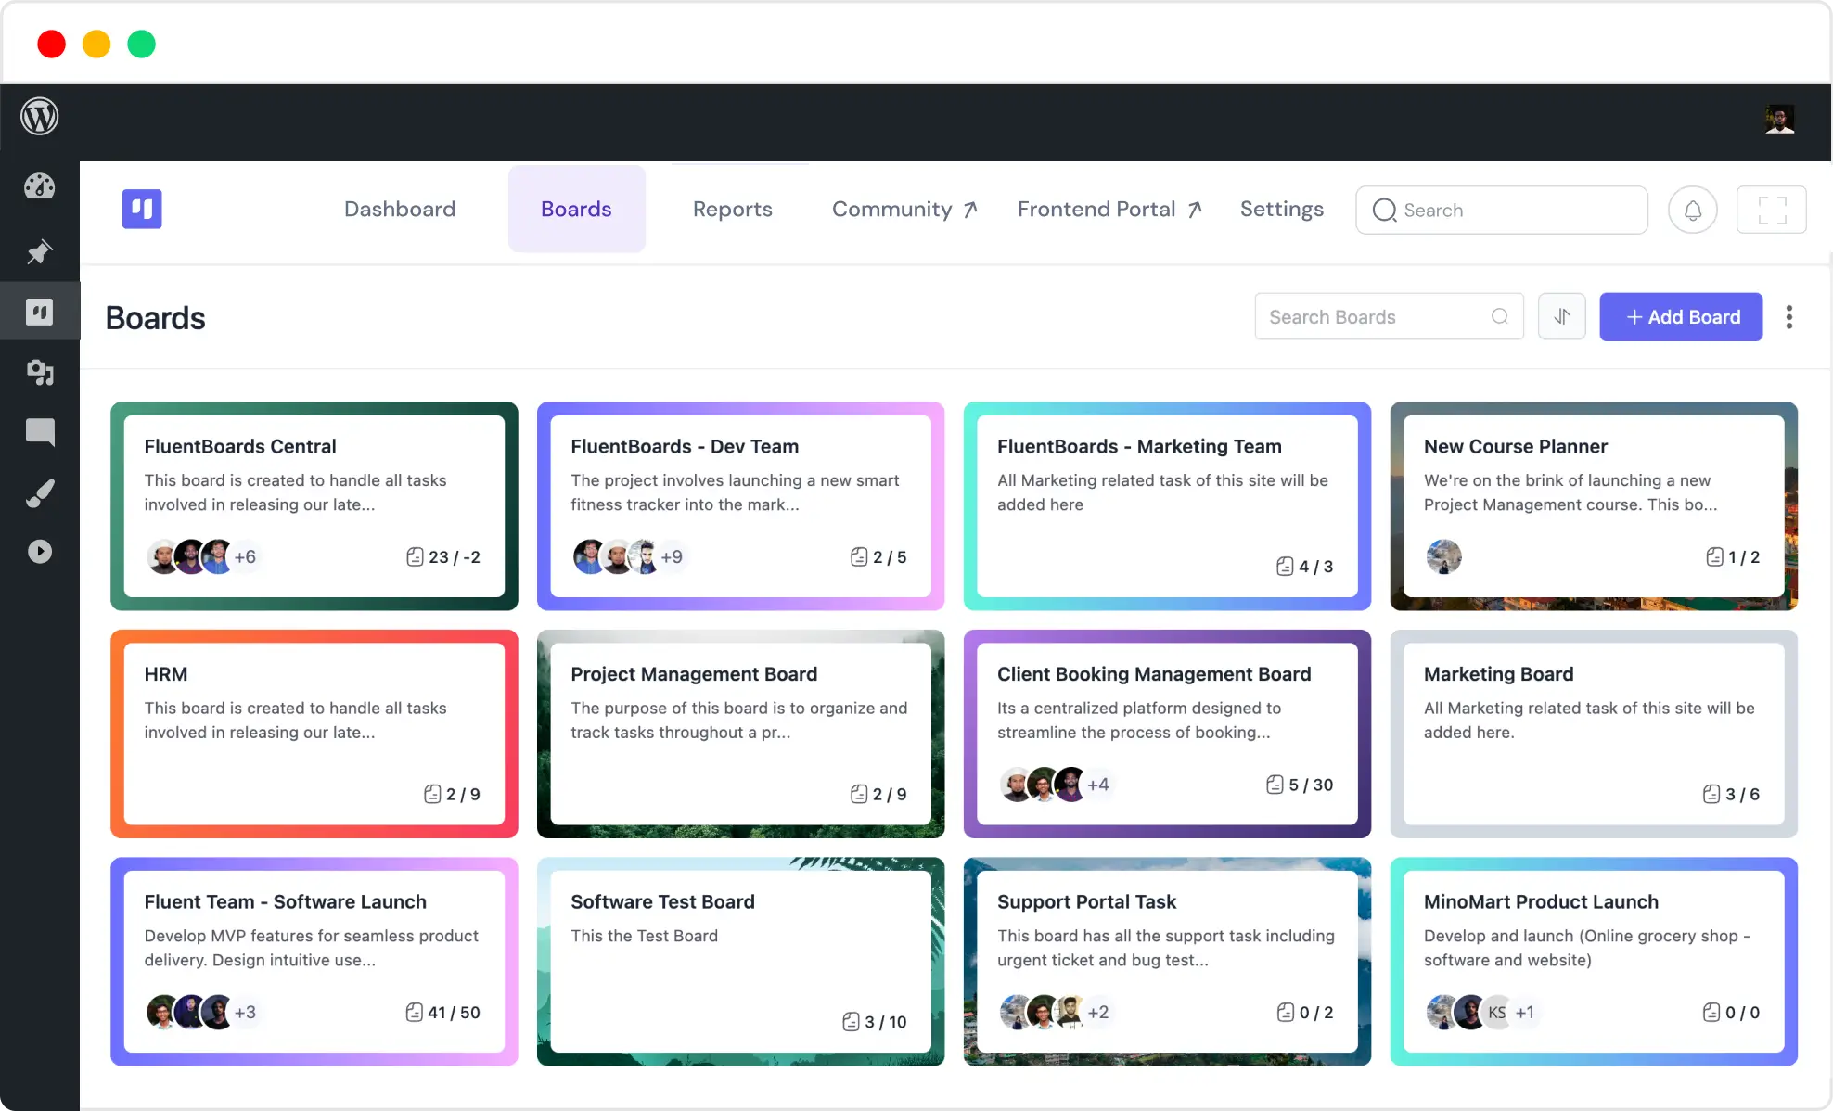Open notifications bell icon
Image resolution: width=1833 pixels, height=1111 pixels.
(1692, 211)
